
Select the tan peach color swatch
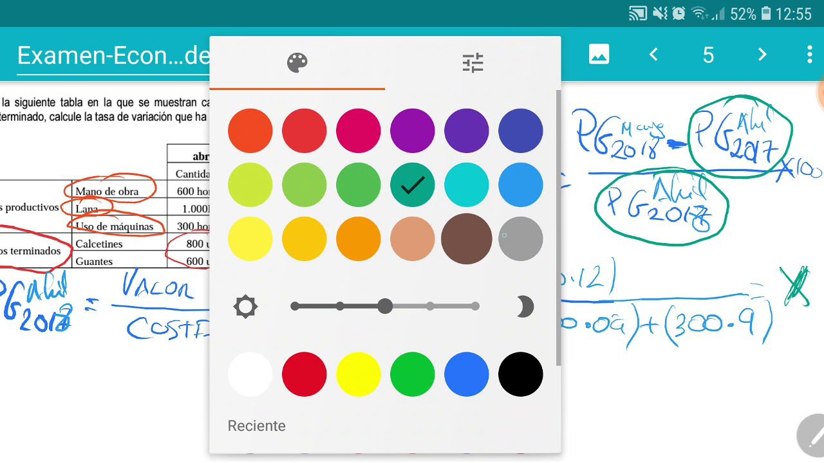pos(413,239)
